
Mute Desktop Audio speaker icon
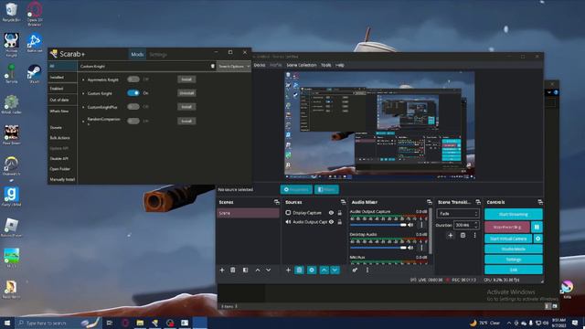tap(410, 248)
